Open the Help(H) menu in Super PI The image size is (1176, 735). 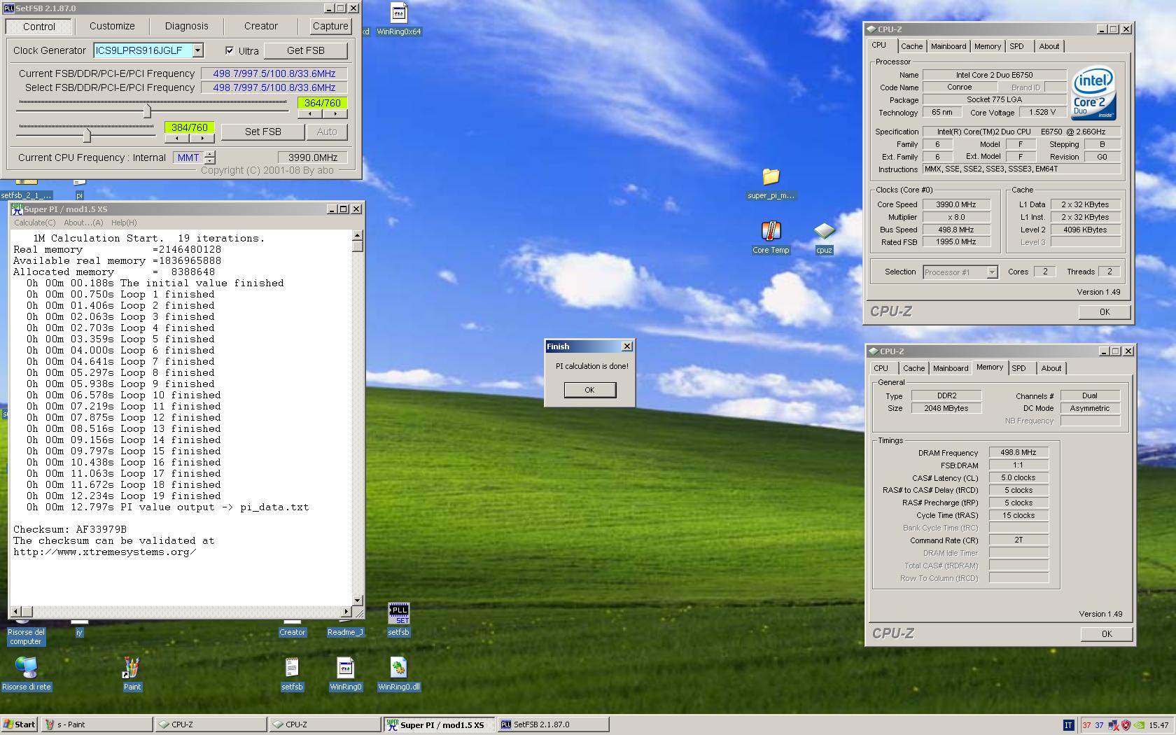(x=124, y=223)
